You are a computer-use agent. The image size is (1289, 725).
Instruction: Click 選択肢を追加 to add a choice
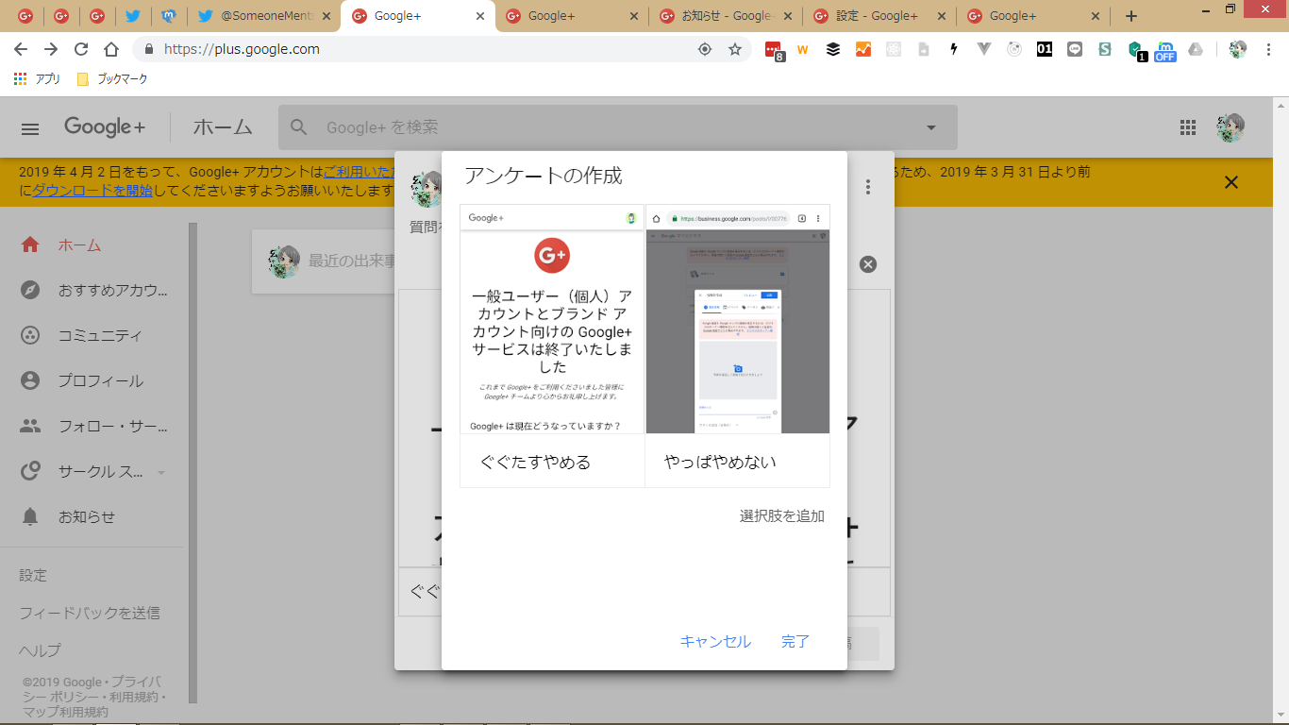(781, 515)
